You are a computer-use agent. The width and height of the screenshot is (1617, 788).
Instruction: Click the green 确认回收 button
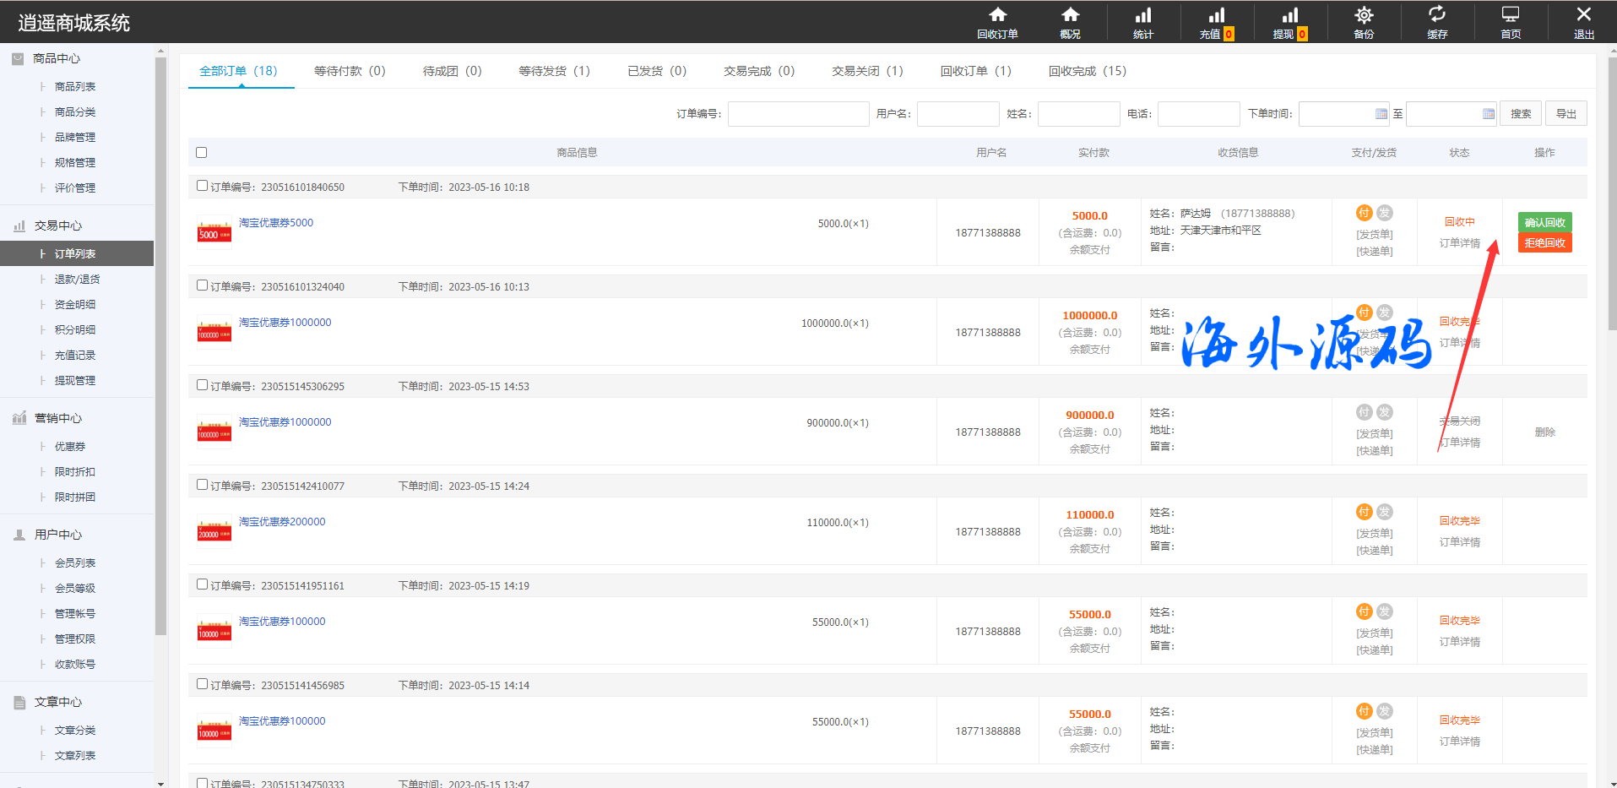[x=1544, y=222]
